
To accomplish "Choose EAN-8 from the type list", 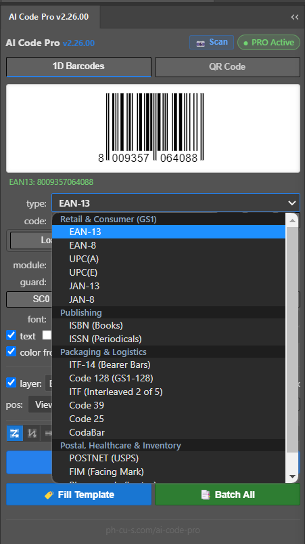I will (x=168, y=245).
